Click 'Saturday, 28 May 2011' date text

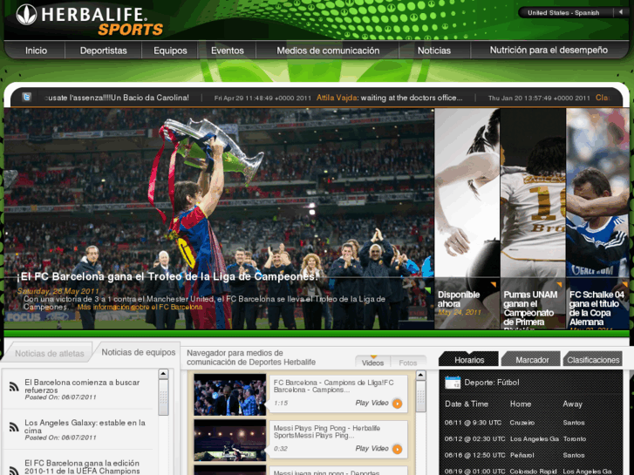[58, 291]
